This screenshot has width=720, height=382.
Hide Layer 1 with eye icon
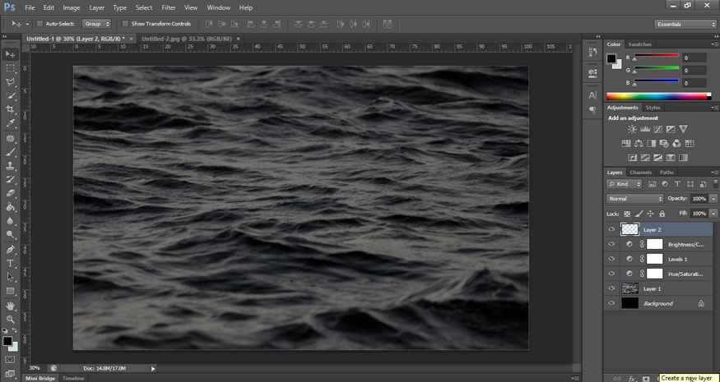[611, 288]
